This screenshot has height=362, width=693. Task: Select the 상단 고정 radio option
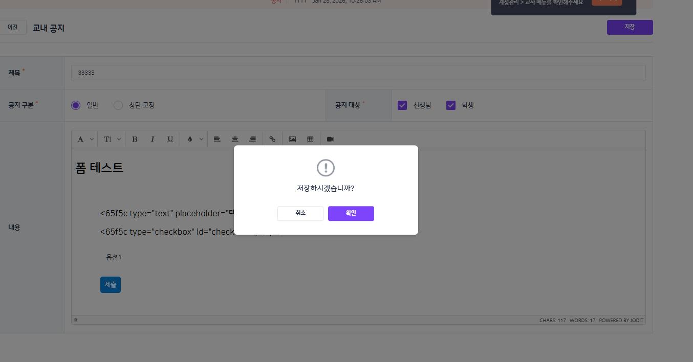(x=118, y=105)
